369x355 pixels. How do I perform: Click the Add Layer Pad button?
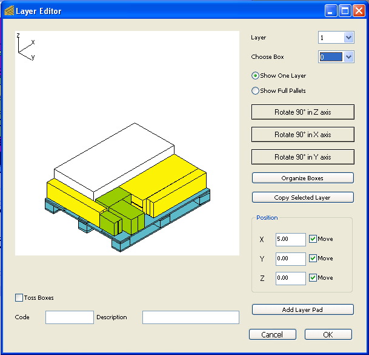coord(302,309)
